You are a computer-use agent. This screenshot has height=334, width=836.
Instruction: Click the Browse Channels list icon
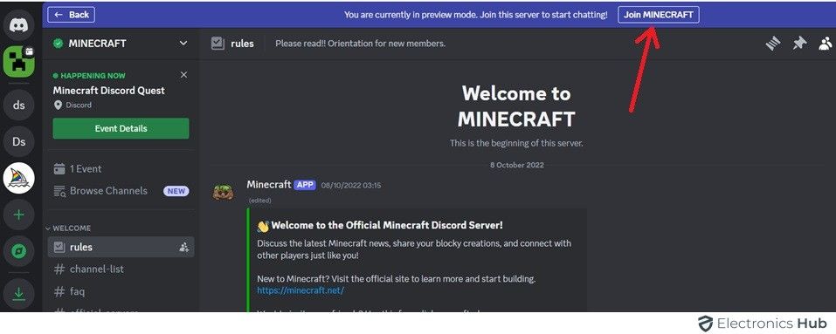[59, 191]
